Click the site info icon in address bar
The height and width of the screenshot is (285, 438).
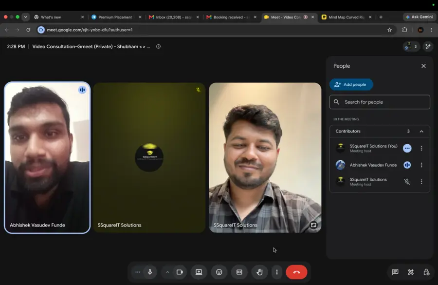pos(41,30)
